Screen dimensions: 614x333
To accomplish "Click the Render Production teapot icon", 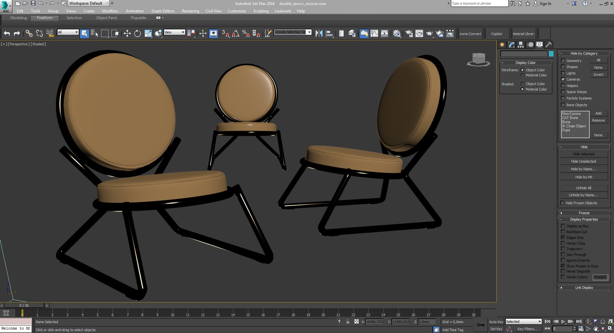I will click(429, 33).
